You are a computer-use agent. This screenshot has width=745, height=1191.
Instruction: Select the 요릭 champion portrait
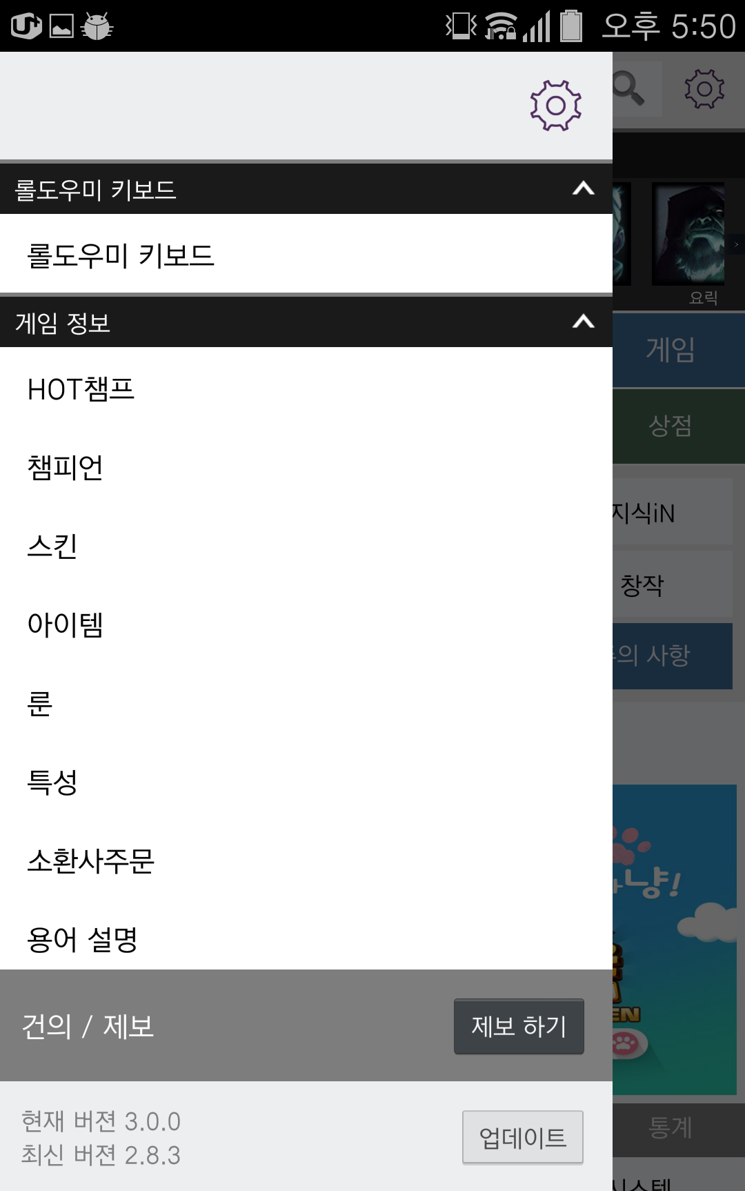688,234
